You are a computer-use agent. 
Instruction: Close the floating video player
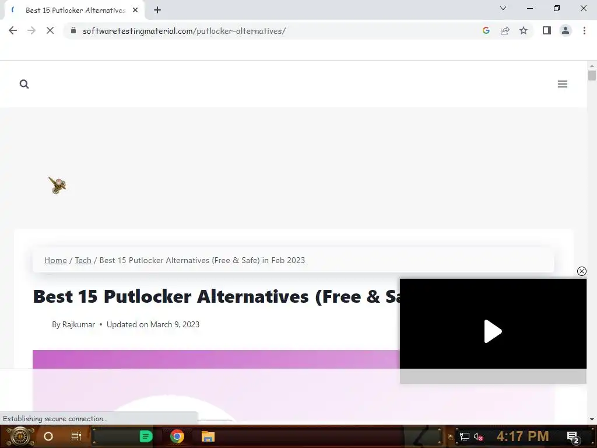pos(581,271)
